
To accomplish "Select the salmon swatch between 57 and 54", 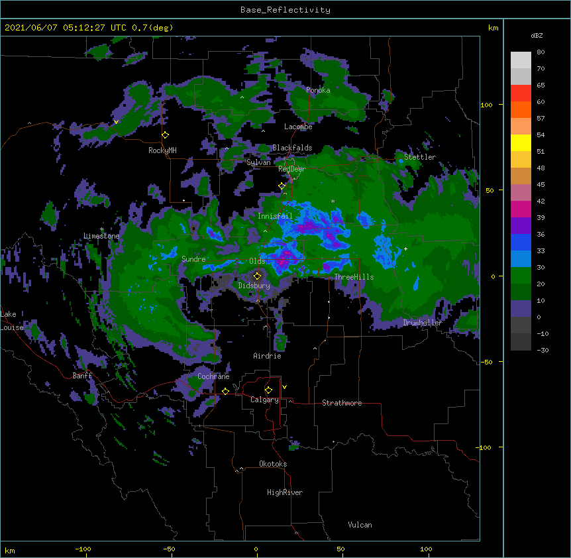I will pyautogui.click(x=521, y=127).
